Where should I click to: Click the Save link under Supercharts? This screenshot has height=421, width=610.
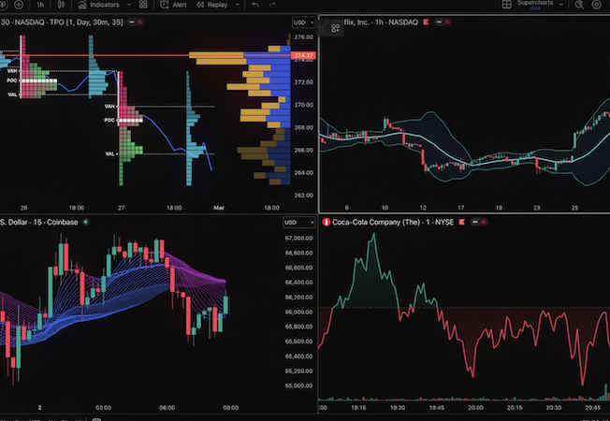535,8
